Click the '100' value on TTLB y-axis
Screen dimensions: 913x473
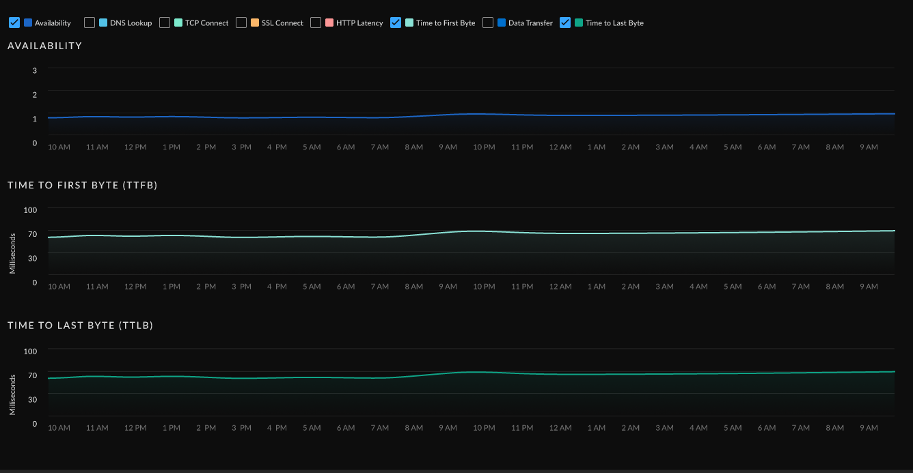coord(31,351)
